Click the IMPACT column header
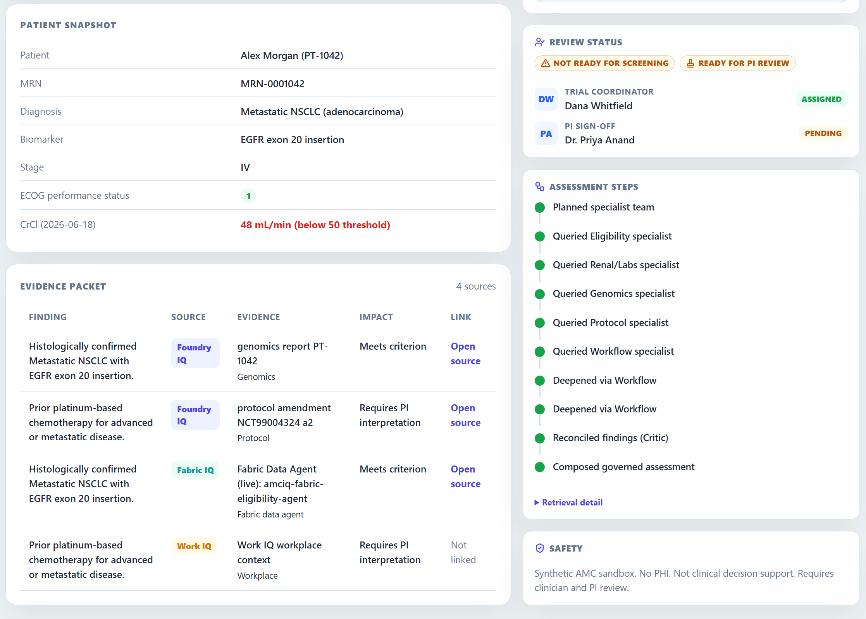This screenshot has width=866, height=619. [376, 317]
